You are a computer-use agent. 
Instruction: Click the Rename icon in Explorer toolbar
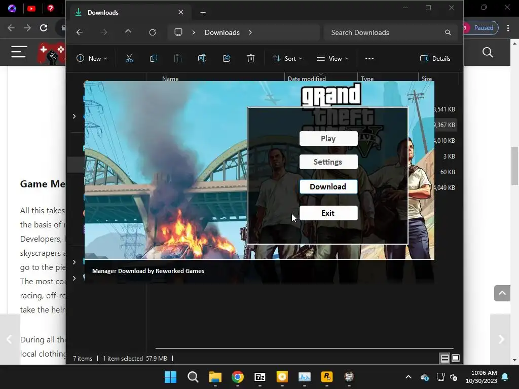point(202,59)
